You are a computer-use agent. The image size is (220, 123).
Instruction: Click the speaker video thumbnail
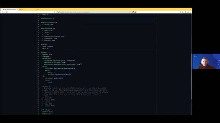point(206,61)
